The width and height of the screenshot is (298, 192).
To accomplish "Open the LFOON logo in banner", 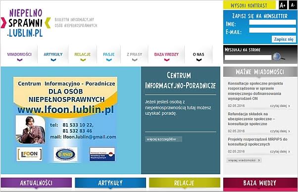I will click(x=29, y=154).
